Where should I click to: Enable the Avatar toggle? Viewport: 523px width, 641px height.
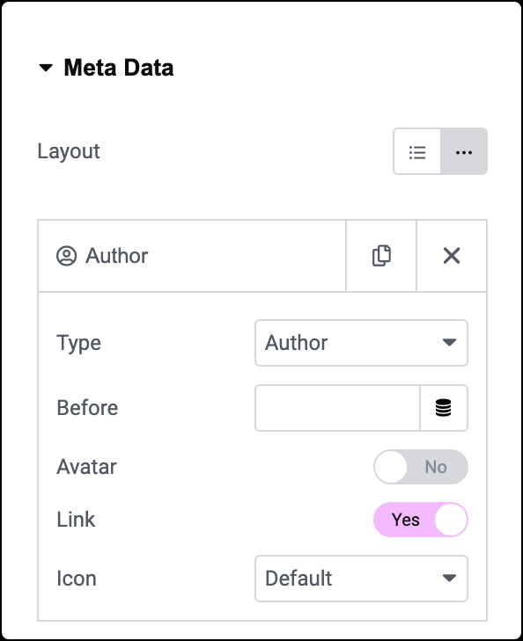[x=421, y=467]
